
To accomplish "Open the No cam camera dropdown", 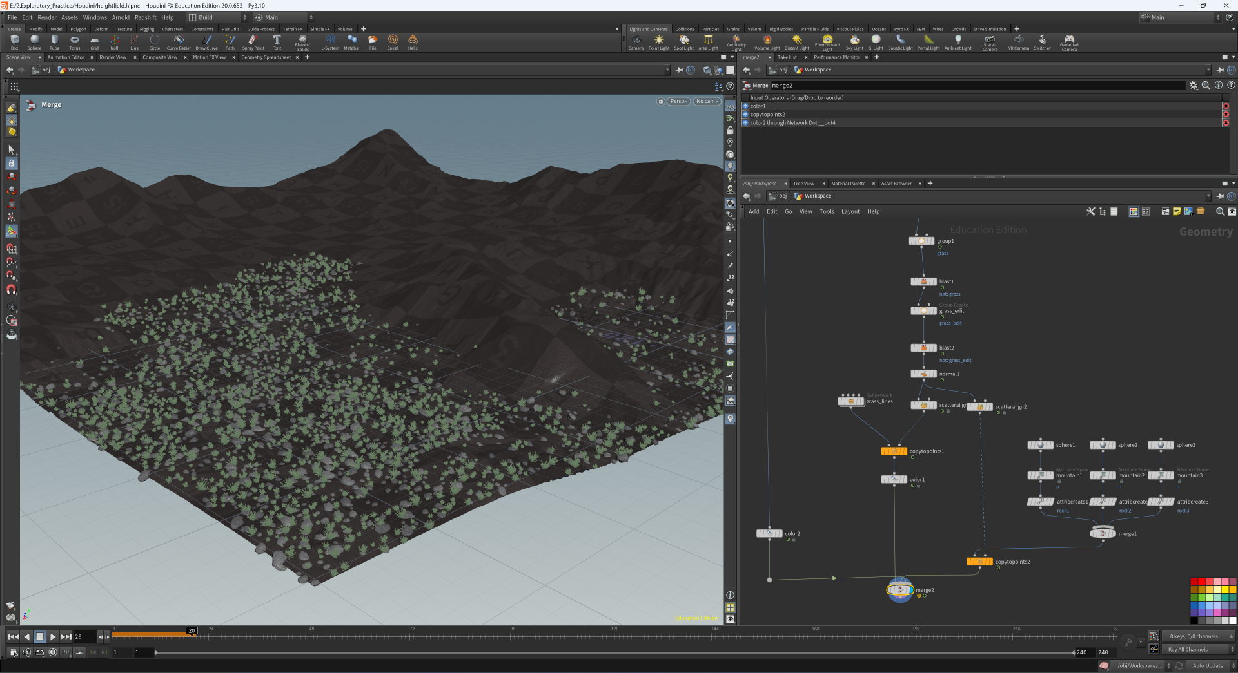I will (707, 101).
